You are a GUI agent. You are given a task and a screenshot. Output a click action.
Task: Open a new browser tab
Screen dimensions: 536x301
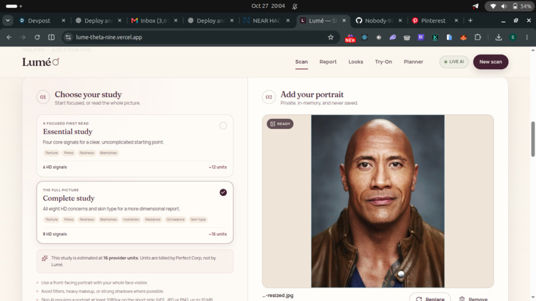click(x=470, y=21)
